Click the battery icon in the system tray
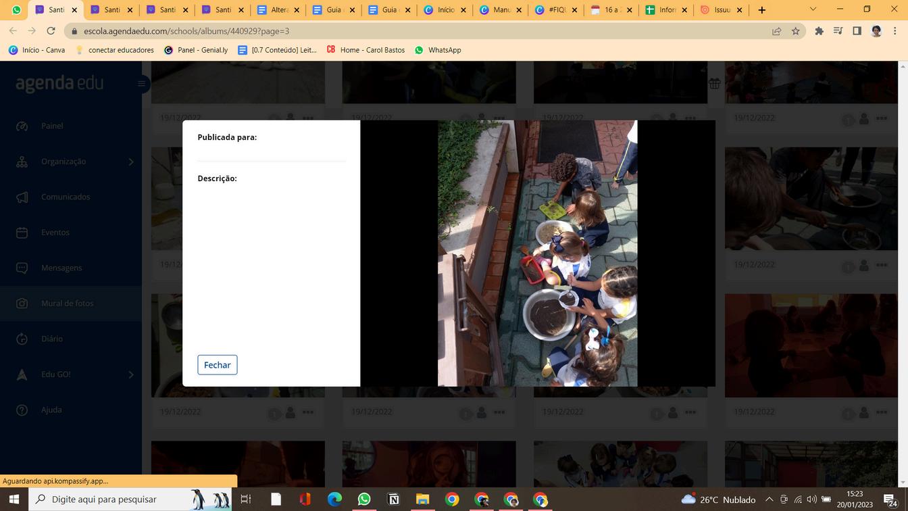The width and height of the screenshot is (908, 511). point(826,500)
